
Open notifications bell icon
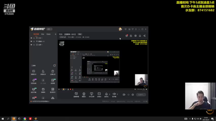[x=140, y=36]
